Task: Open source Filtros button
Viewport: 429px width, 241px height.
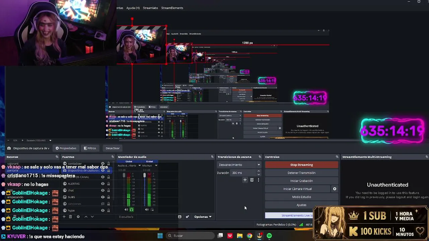Action: [90, 148]
